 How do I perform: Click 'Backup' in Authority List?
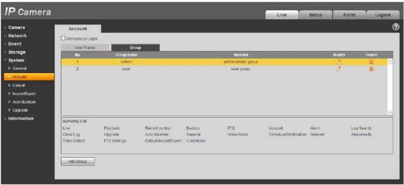click(193, 128)
